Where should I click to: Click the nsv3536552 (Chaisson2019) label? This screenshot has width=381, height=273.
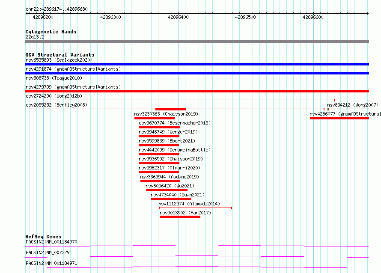[171, 159]
